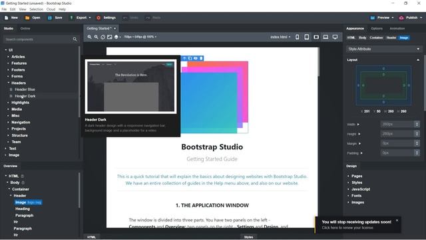Switch to the Options tab

(377, 28)
